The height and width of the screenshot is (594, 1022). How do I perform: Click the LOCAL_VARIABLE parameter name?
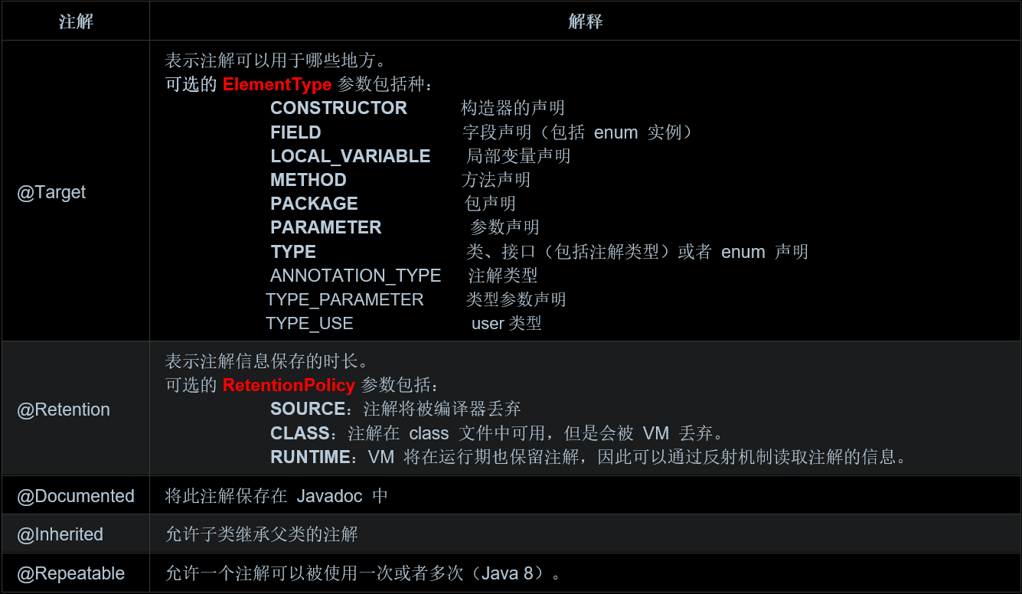pyautogui.click(x=350, y=156)
